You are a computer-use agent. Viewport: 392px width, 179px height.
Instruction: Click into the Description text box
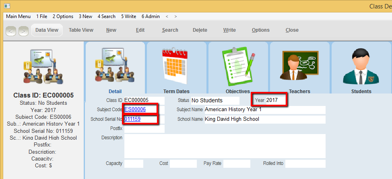[x=225, y=146]
